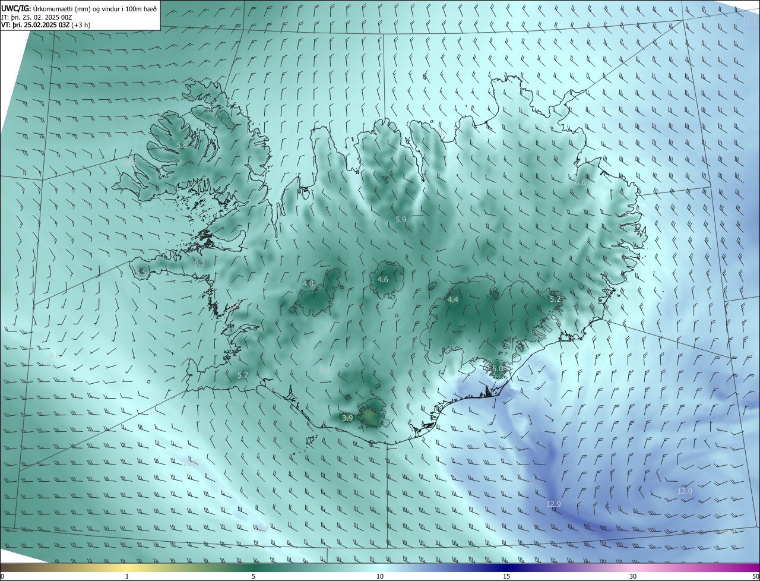The image size is (760, 581).
Task: Click the 3.9 value near the south coast
Action: 347,418
